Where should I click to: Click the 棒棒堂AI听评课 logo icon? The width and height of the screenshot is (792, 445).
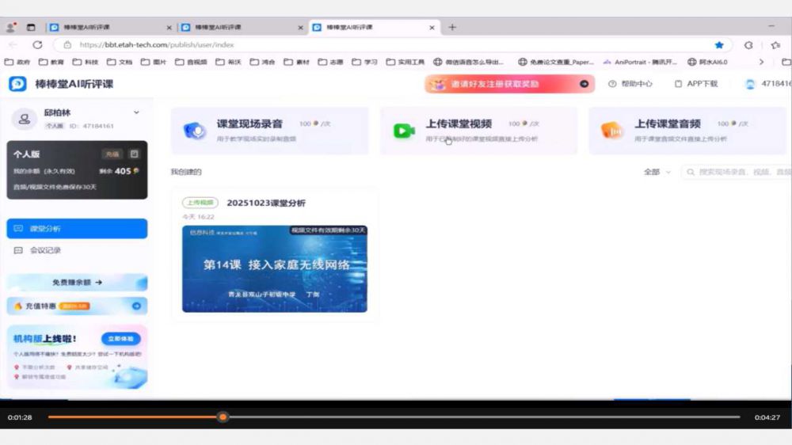(x=17, y=84)
